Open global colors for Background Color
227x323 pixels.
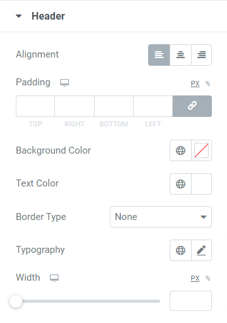pos(180,150)
